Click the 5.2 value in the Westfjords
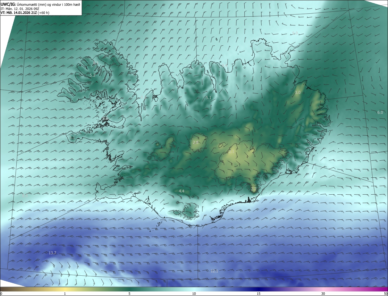This screenshot has width=388, height=296. [x=92, y=75]
